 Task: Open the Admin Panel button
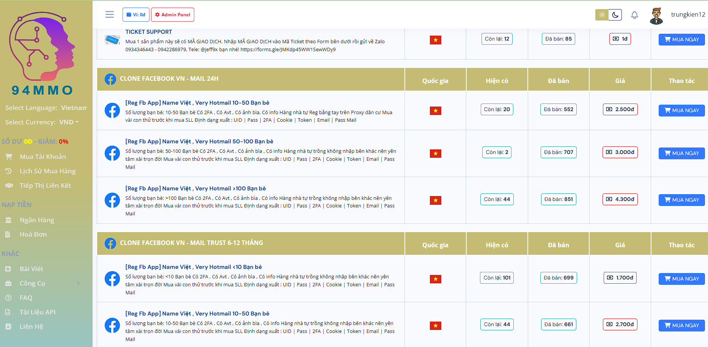(x=173, y=15)
